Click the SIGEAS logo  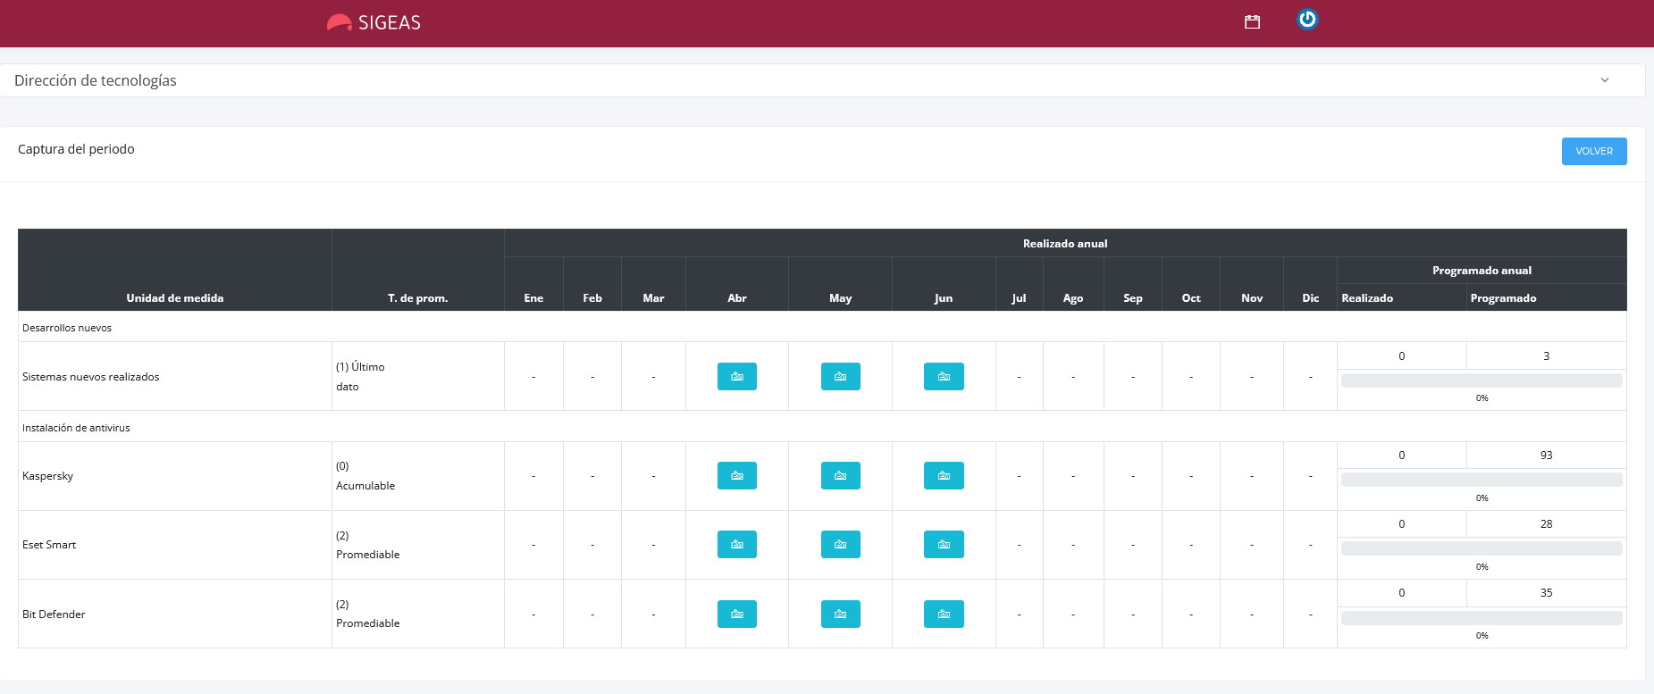374,22
